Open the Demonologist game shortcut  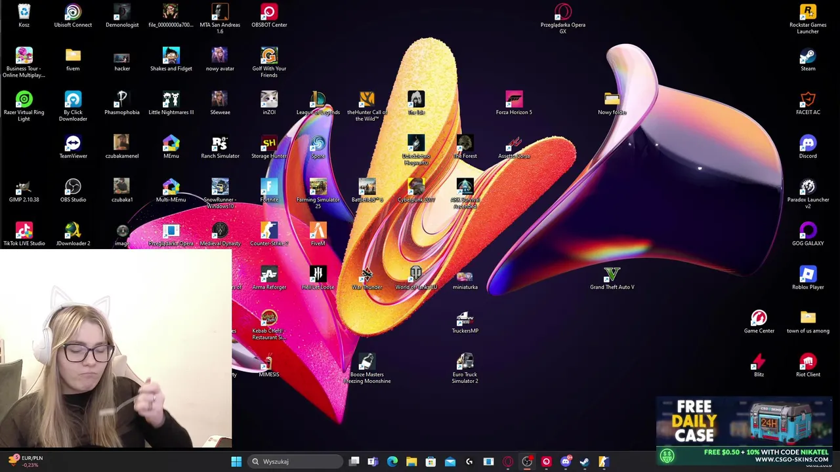(122, 16)
